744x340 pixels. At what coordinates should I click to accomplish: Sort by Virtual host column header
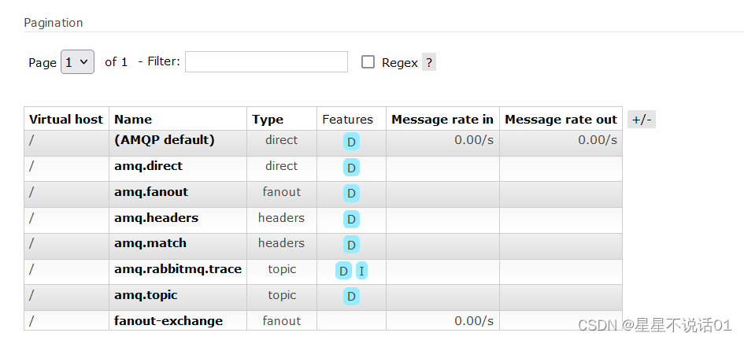click(x=66, y=120)
